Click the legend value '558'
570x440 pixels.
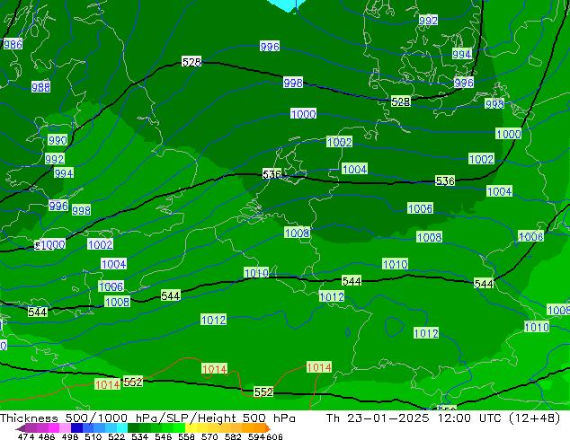[x=186, y=436]
